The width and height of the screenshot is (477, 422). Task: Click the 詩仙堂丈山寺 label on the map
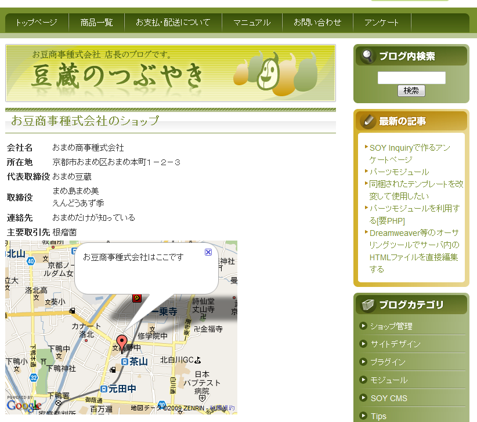(x=204, y=305)
